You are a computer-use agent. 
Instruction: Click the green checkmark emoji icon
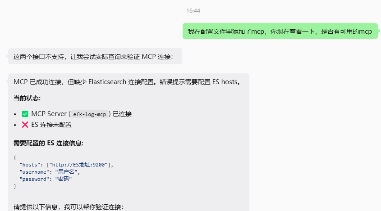[25, 114]
